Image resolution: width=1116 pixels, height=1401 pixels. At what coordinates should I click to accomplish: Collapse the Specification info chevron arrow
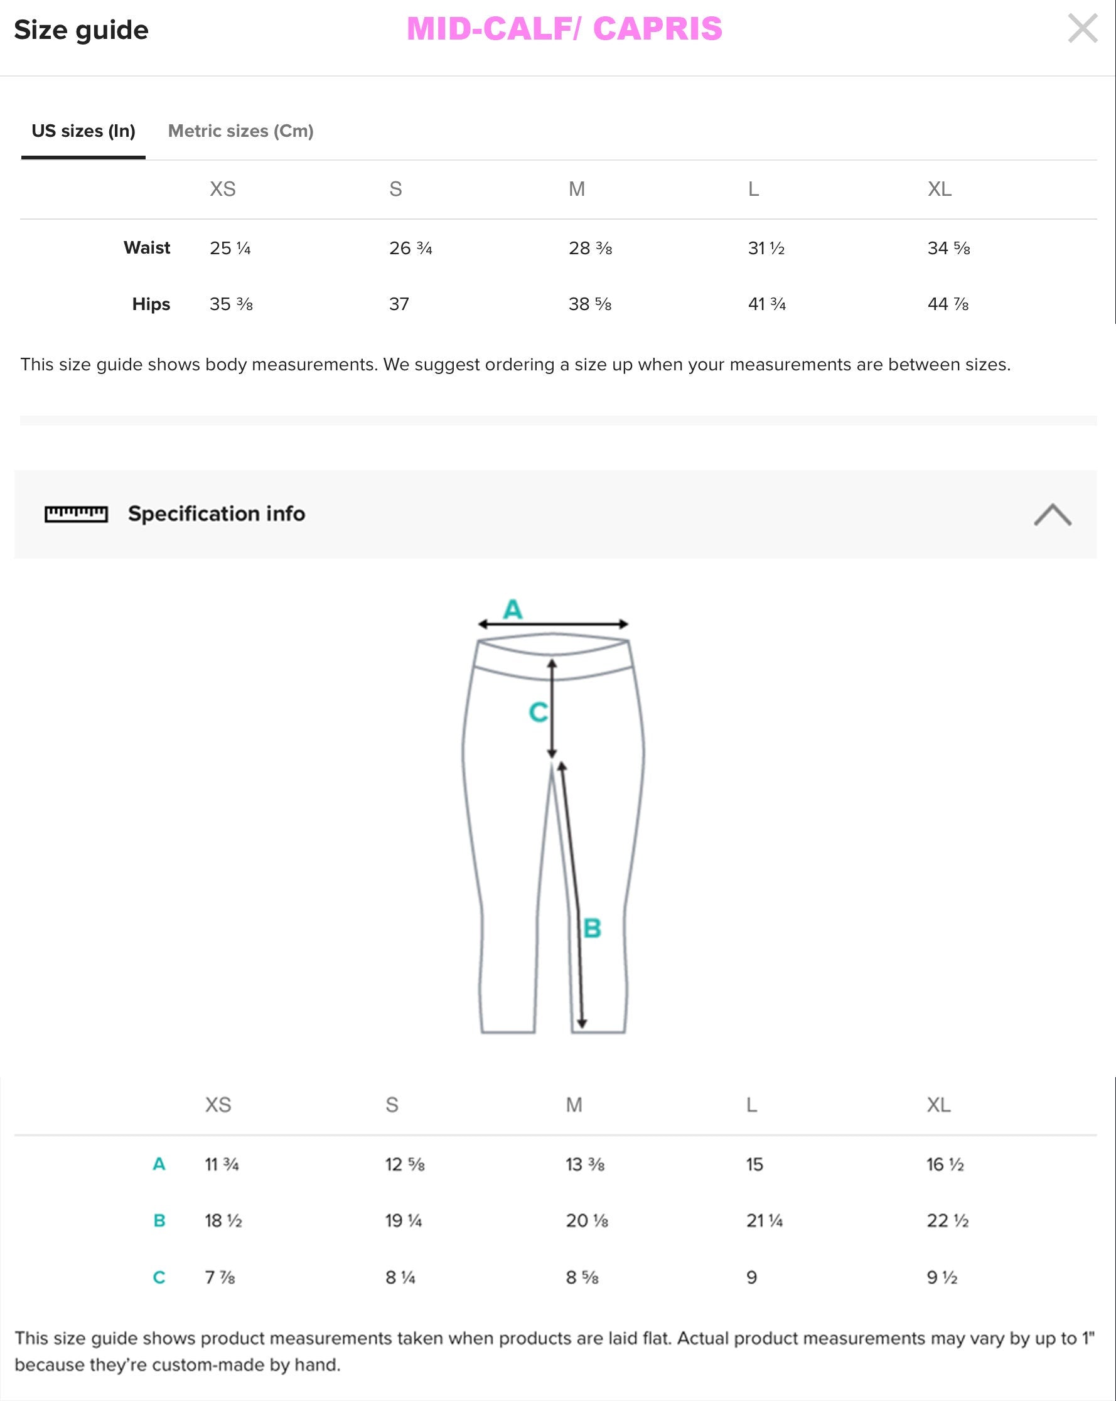pos(1053,514)
